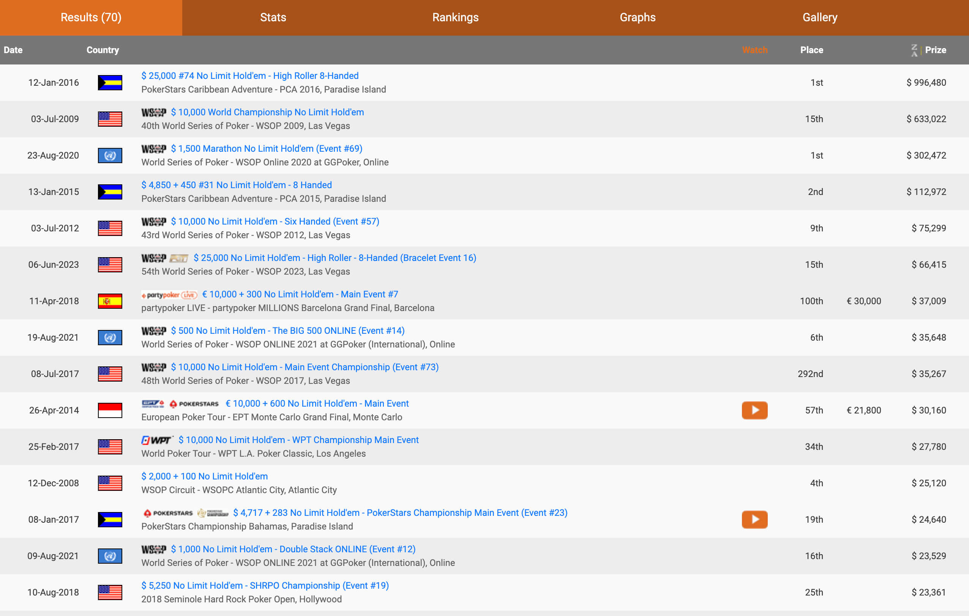Click WSOP logo beside 2009 World Championship
The height and width of the screenshot is (616, 969).
[x=153, y=113]
